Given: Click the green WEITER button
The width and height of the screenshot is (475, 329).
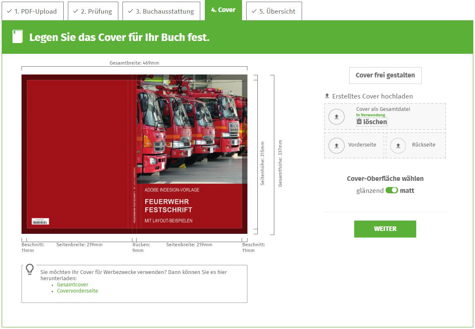Looking at the screenshot, I should 385,229.
